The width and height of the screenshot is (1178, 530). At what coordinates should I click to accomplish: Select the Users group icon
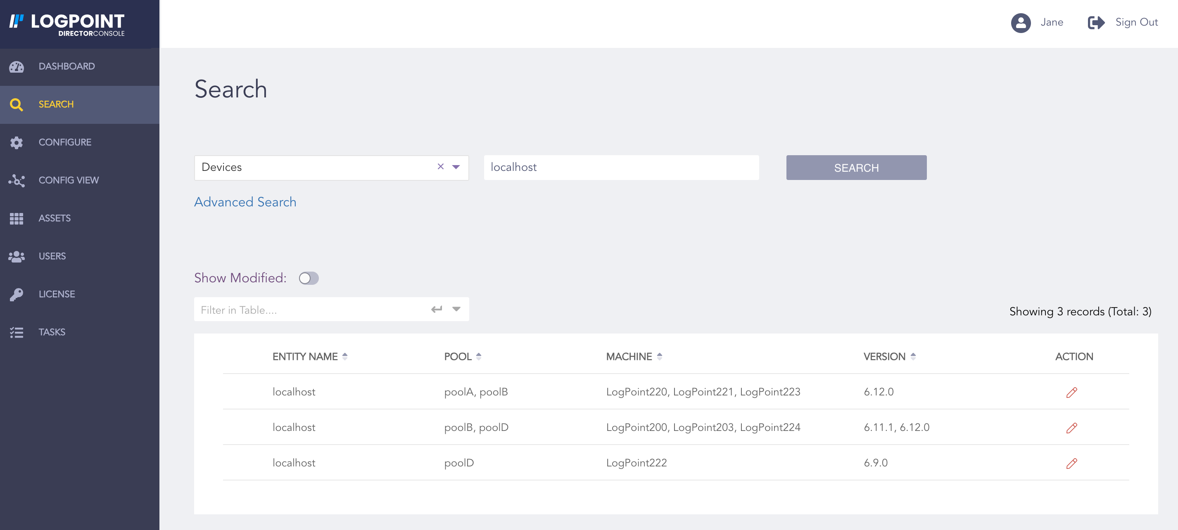17,256
